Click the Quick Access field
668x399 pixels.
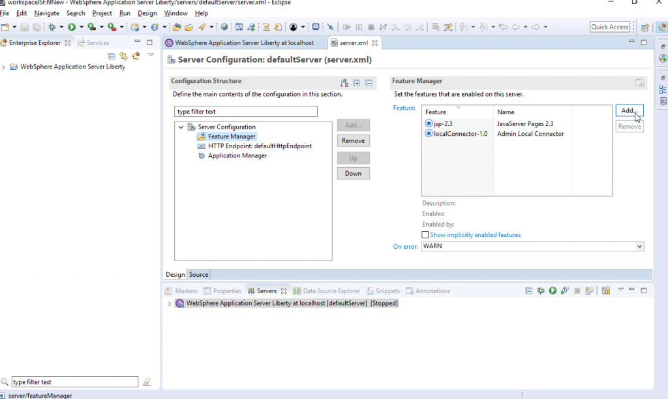point(610,27)
